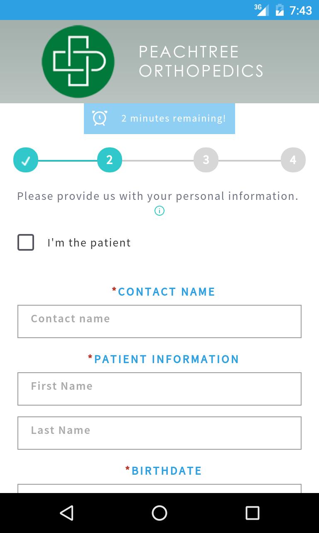Viewport: 319px width, 533px height.
Task: Tap the Peachtree Orthopedics green logo
Action: tap(78, 62)
